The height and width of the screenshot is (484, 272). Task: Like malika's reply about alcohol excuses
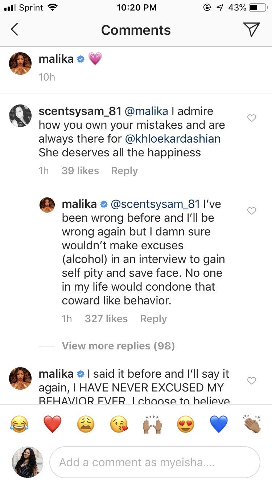[x=251, y=211]
